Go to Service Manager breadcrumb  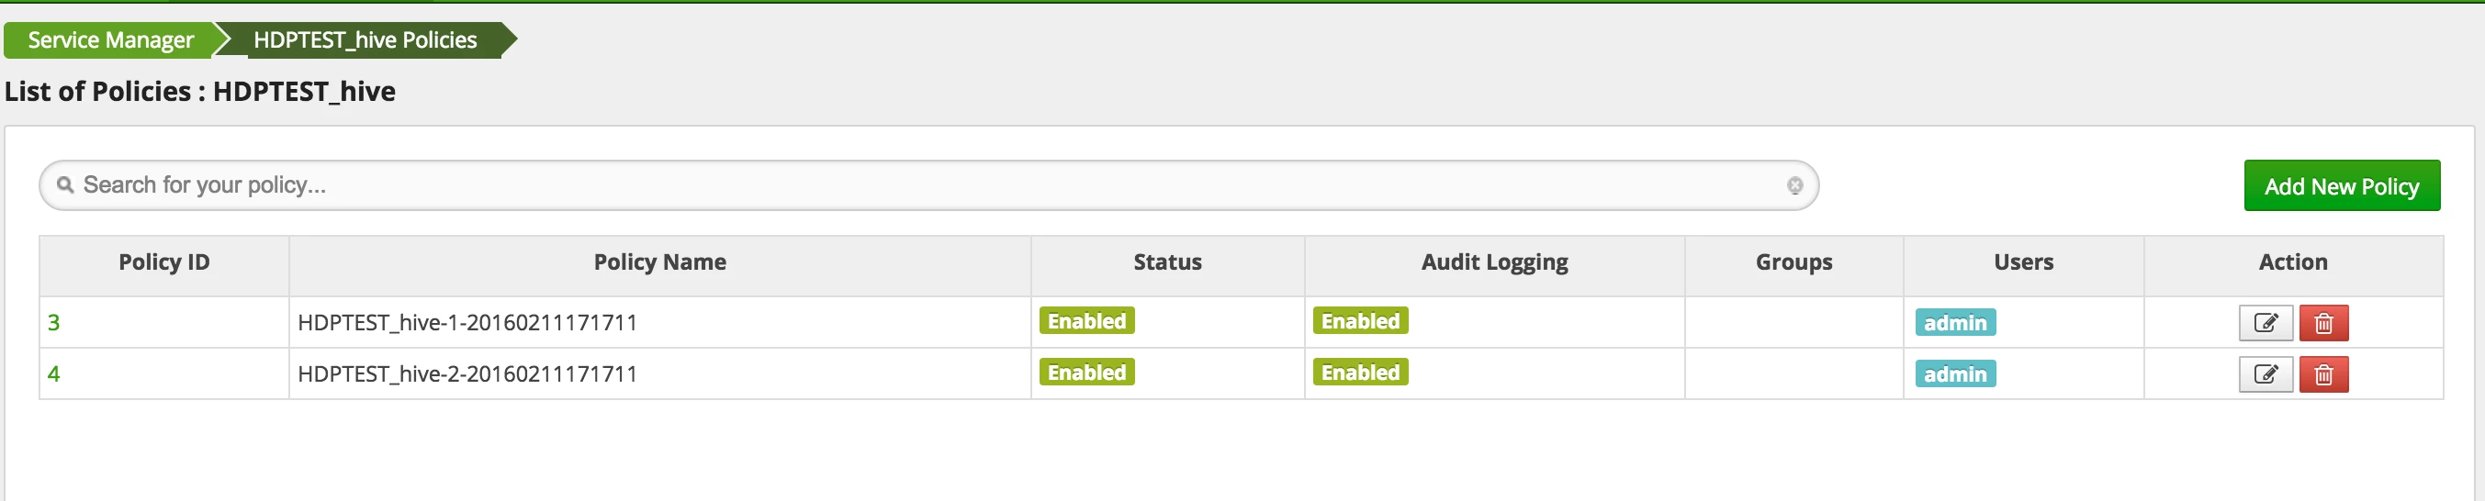point(110,39)
